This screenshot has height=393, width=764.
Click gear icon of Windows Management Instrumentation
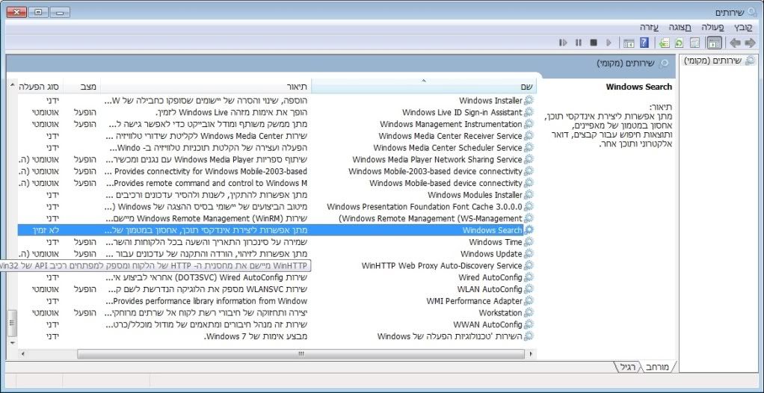[529, 124]
